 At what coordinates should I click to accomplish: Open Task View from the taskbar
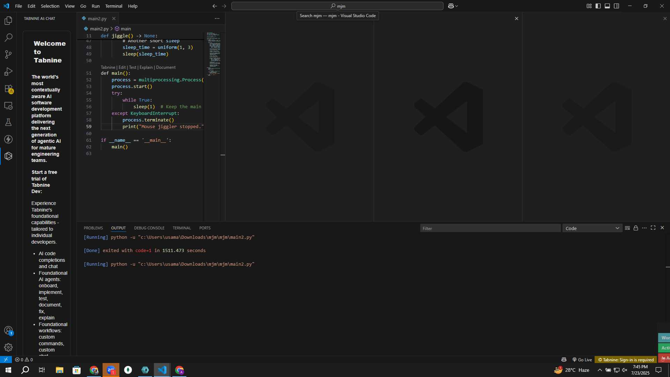point(42,370)
